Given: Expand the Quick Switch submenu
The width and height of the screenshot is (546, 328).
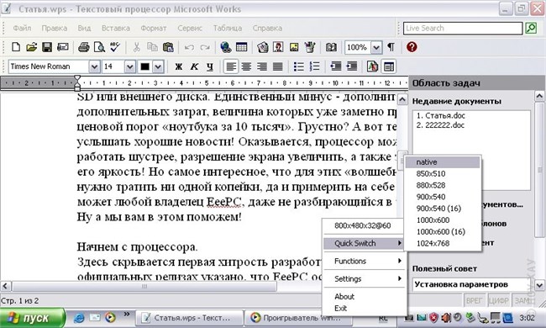Looking at the screenshot, I should (364, 243).
